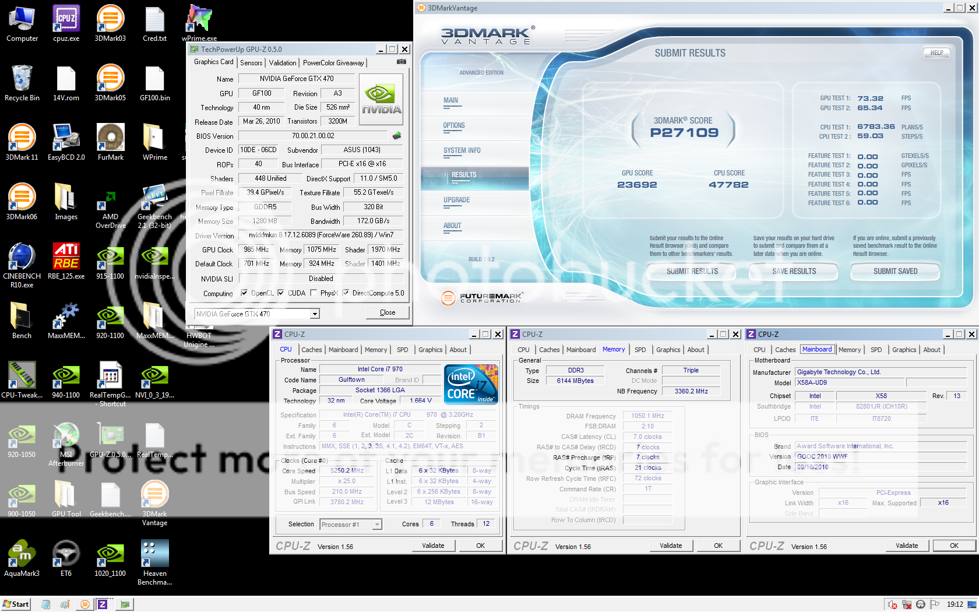This screenshot has width=979, height=612.
Task: Click OK in the right CPU-Z window
Action: (x=954, y=546)
